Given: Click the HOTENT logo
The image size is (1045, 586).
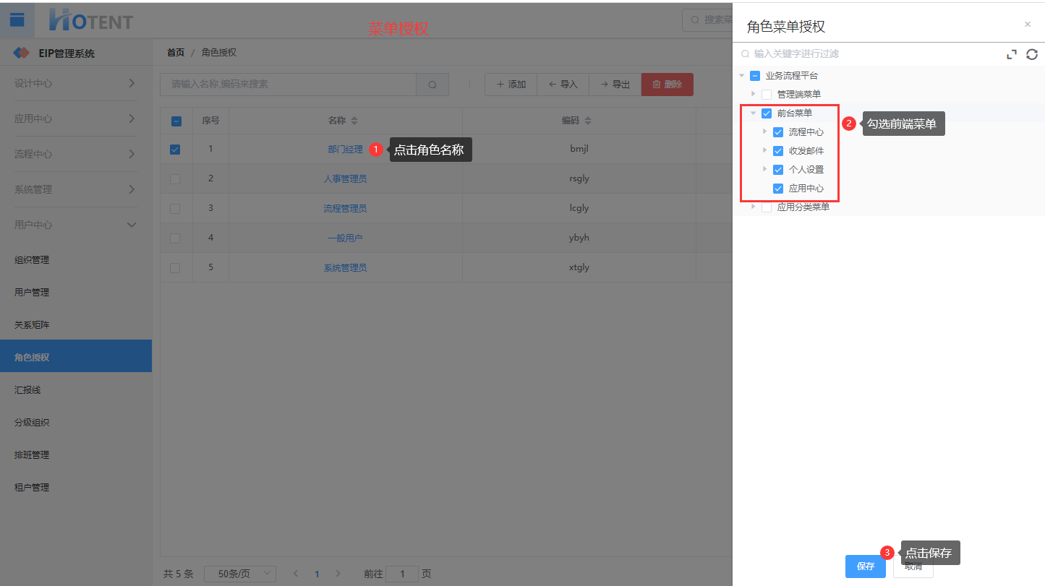Looking at the screenshot, I should pos(91,20).
